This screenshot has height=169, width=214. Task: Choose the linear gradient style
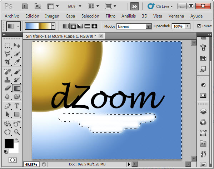click(65, 26)
